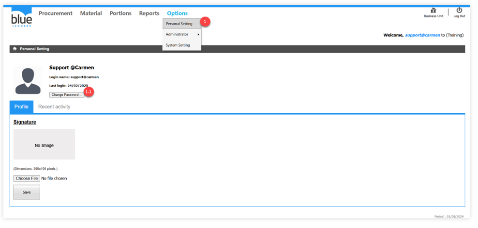Screen dimensions: 478x228
Task: Click the Blue Ledgers logo
Action: [x=22, y=18]
